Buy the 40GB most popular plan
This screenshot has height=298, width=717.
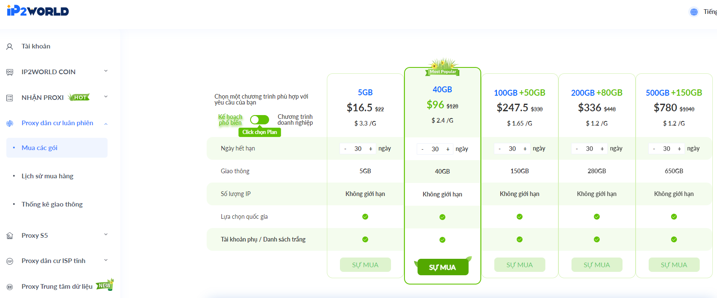(443, 267)
